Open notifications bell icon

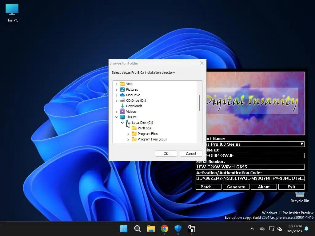point(307,229)
